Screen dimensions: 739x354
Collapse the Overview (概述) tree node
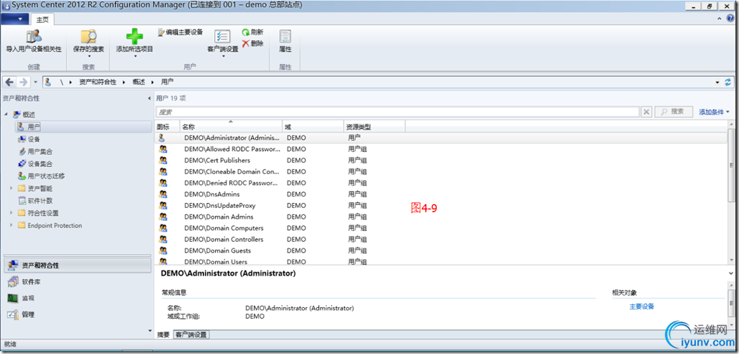pyautogui.click(x=6, y=114)
